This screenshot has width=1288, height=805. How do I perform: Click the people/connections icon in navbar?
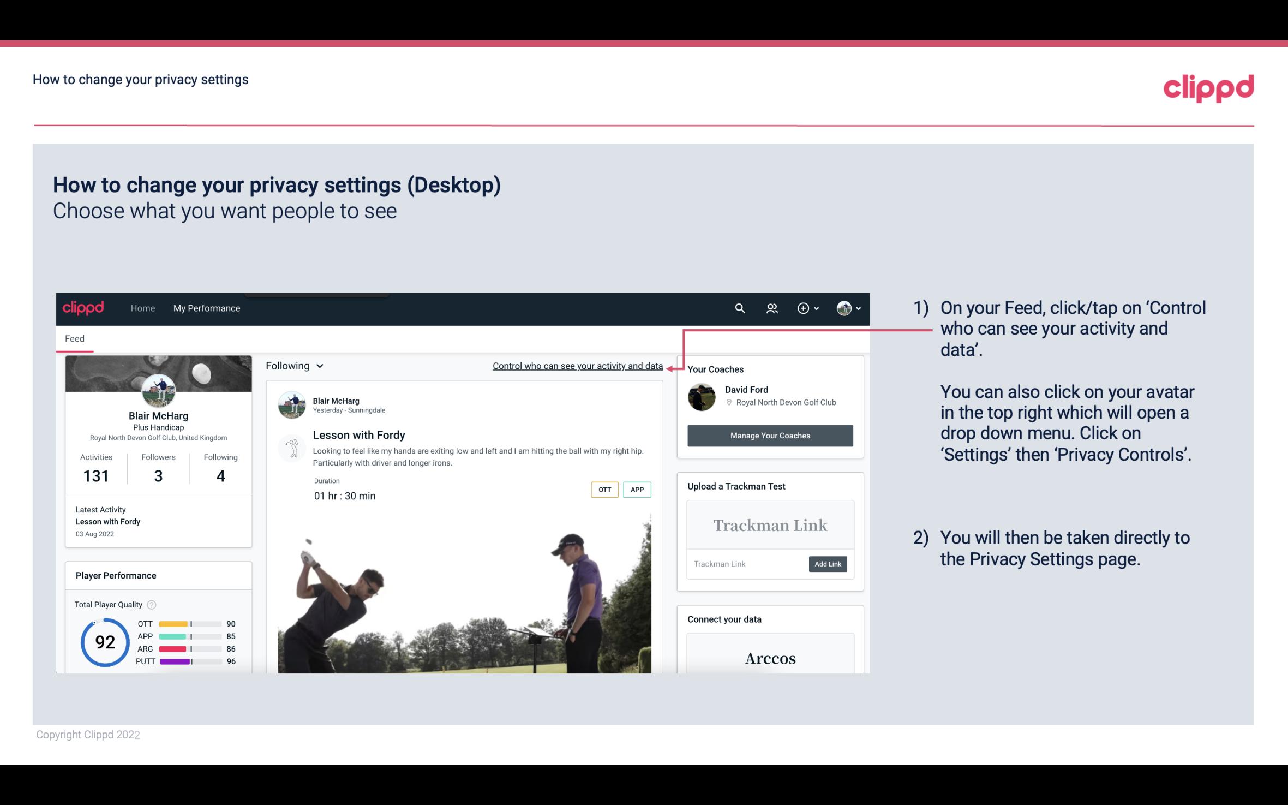click(772, 308)
